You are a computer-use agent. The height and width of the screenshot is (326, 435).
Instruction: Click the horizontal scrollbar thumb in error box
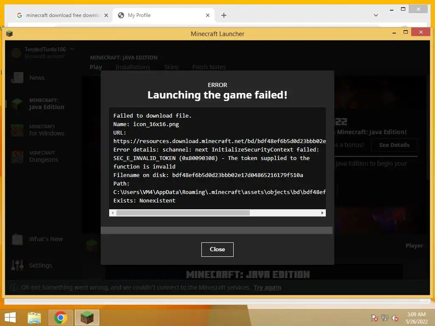point(183,213)
